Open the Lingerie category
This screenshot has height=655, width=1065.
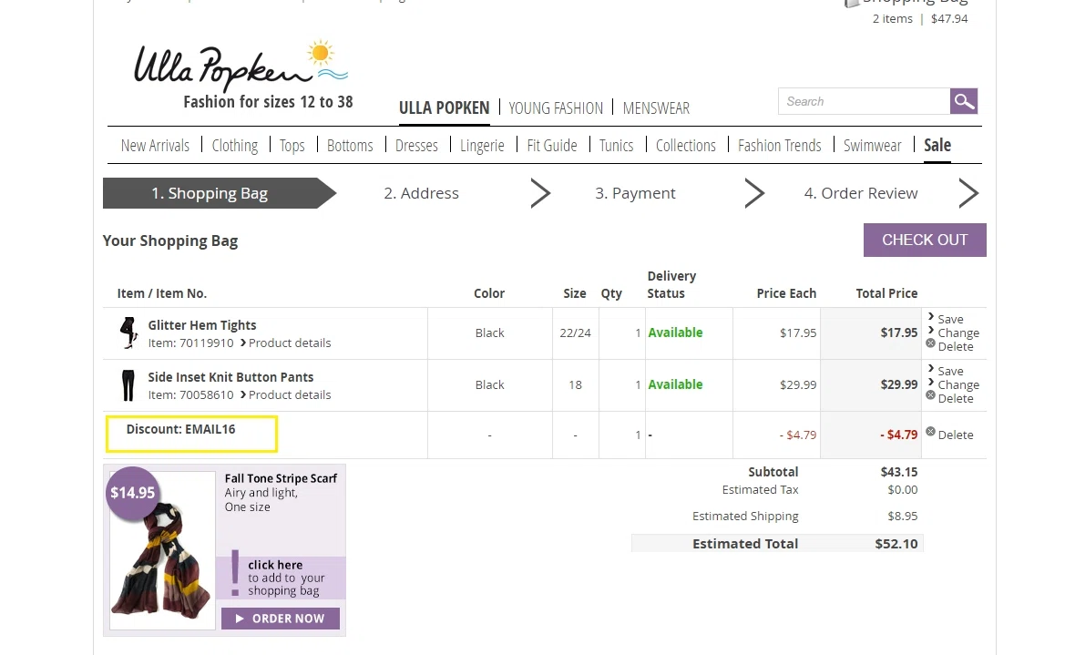click(482, 146)
